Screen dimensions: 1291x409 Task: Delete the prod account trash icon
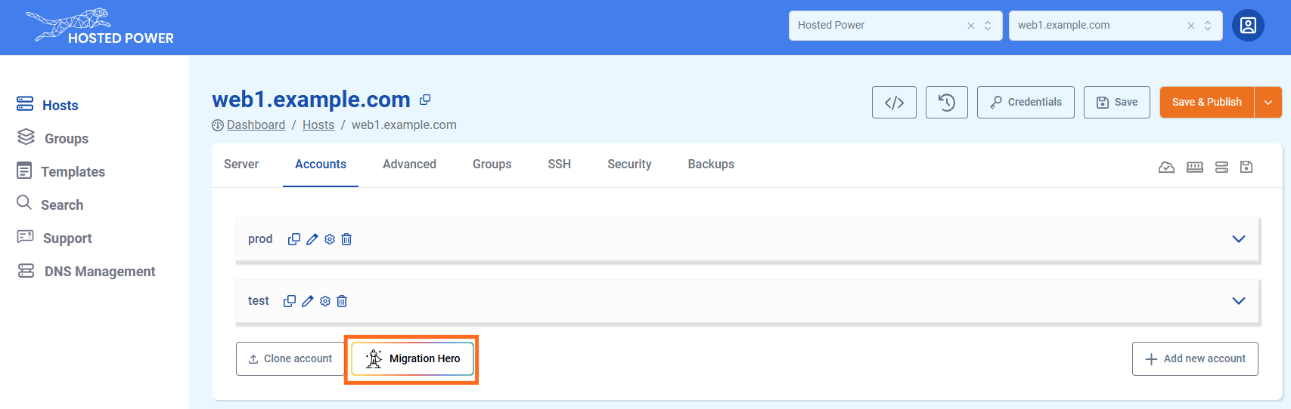[346, 239]
